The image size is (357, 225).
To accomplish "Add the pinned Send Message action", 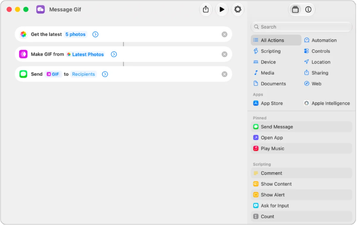I will coord(301,127).
